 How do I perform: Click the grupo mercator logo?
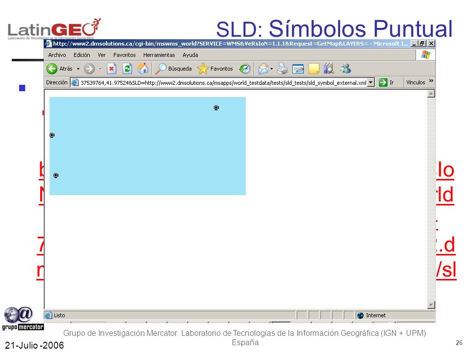click(x=23, y=319)
